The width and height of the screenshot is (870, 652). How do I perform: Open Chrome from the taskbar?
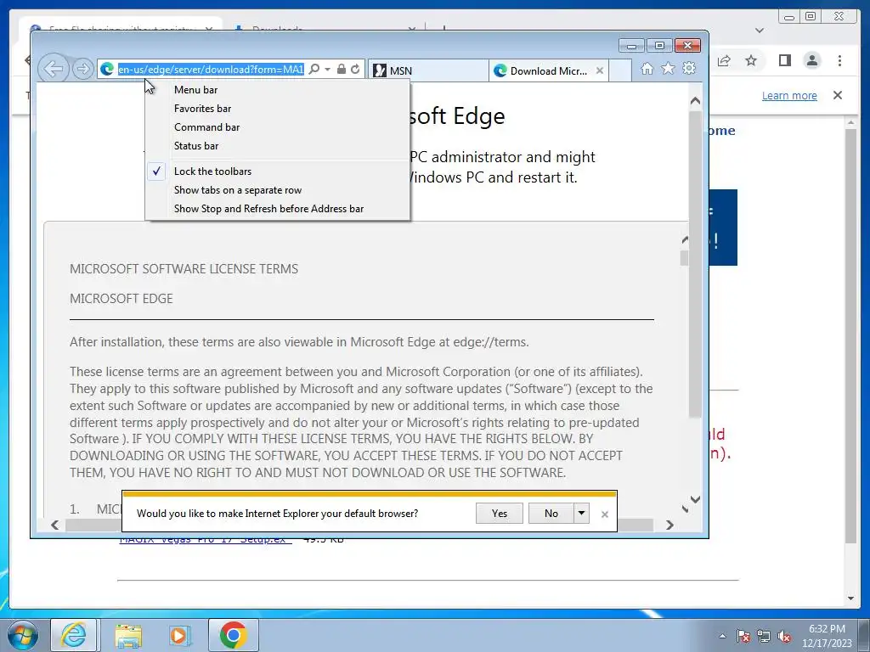point(233,635)
